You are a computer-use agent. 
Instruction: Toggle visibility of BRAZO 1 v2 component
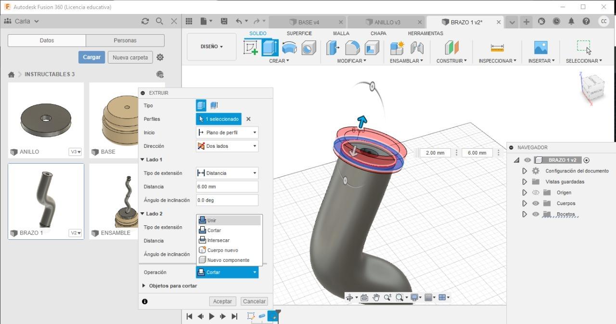point(527,160)
